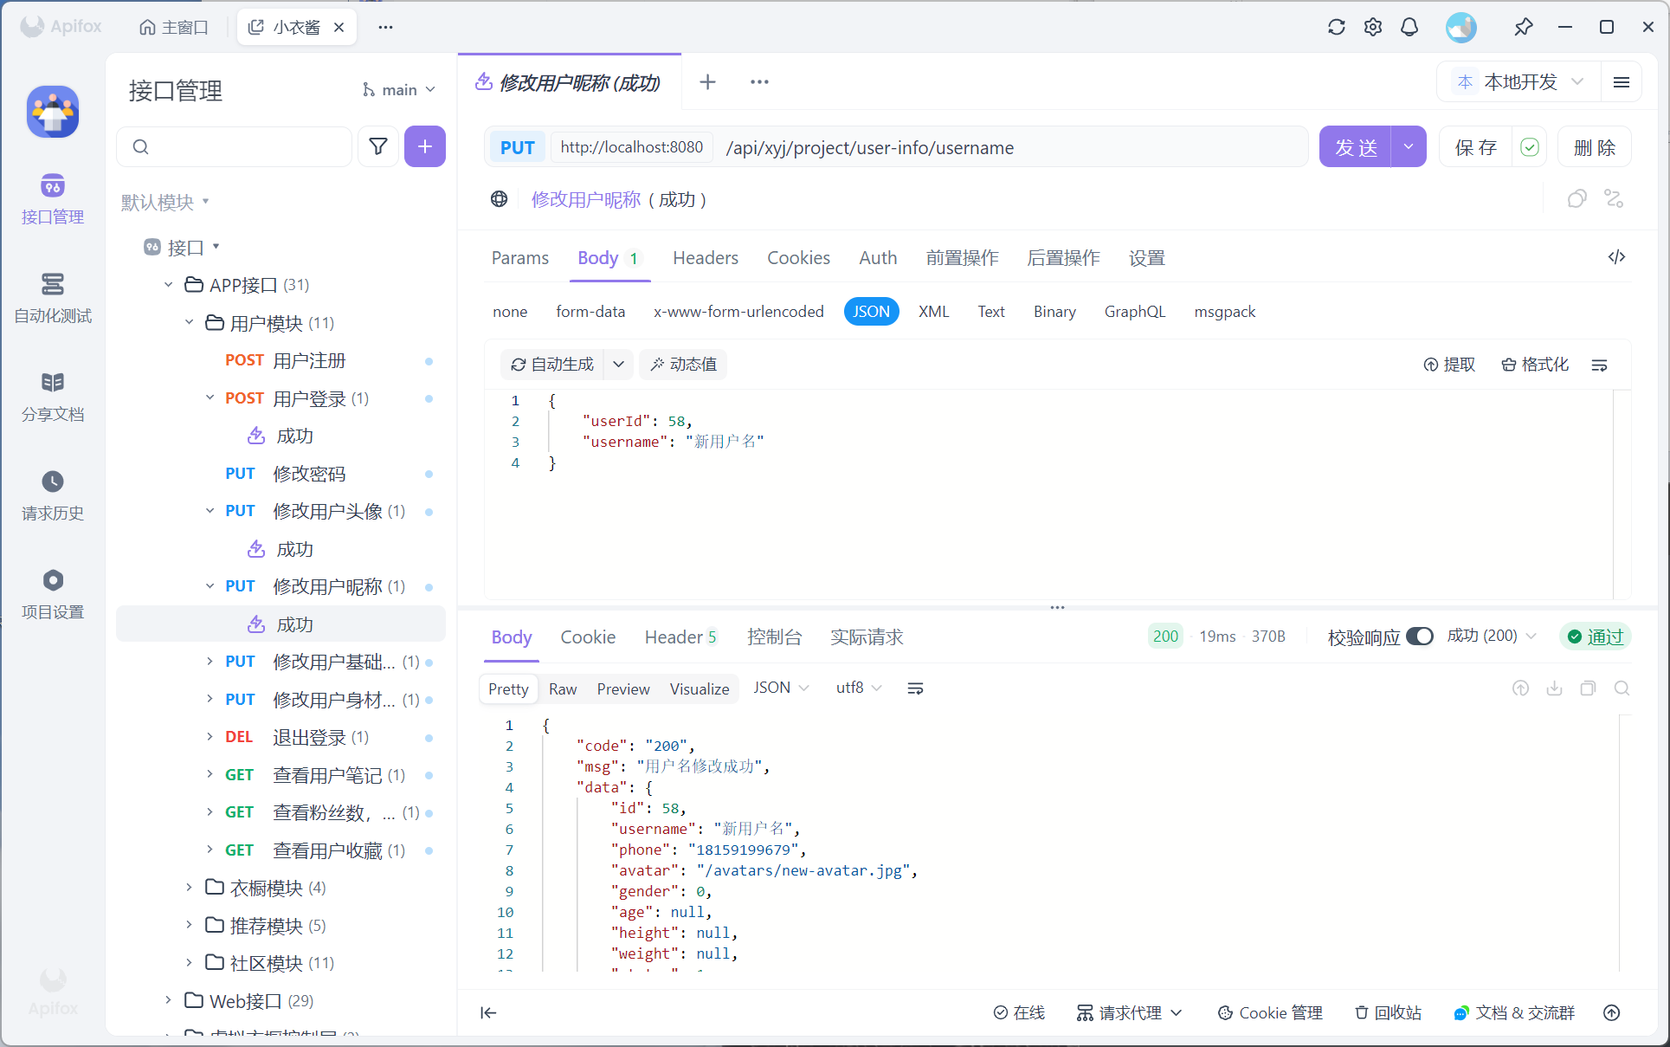Click the filter funnel icon
1670x1047 pixels.
[378, 146]
